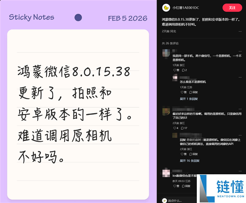
Task: Open options for reply mentioning 鸿蒙的API
Action: (x=240, y=135)
